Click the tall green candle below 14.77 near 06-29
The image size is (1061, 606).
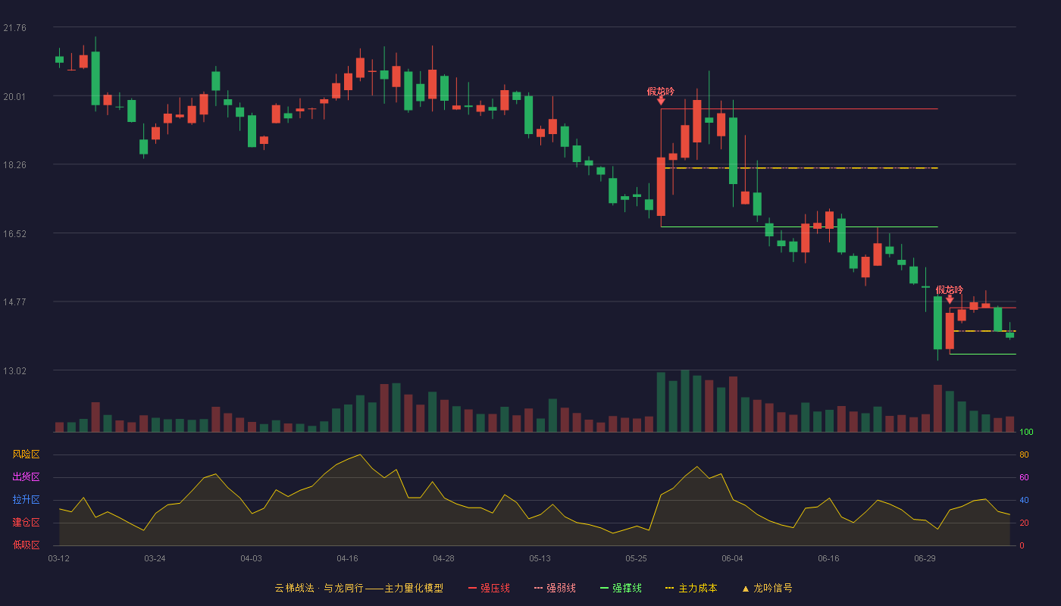click(x=937, y=323)
